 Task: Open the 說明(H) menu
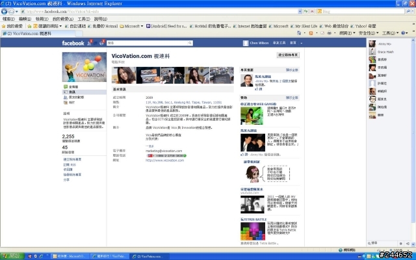point(101,19)
